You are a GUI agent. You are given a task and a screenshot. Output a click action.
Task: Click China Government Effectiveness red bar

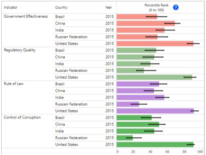coord(146,23)
